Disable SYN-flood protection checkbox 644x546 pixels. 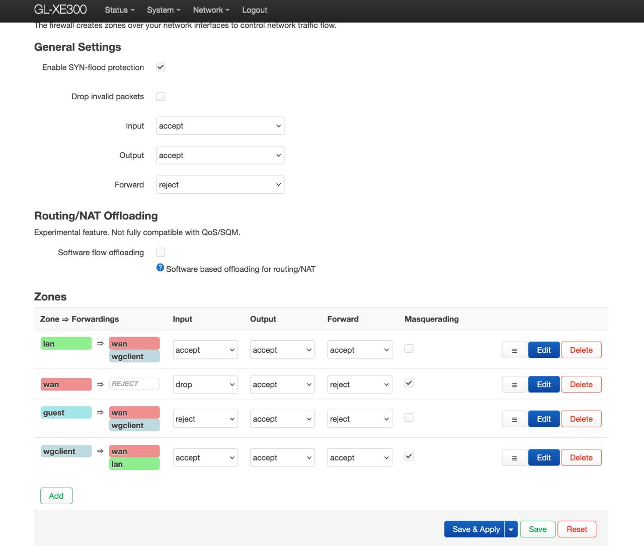click(x=160, y=67)
